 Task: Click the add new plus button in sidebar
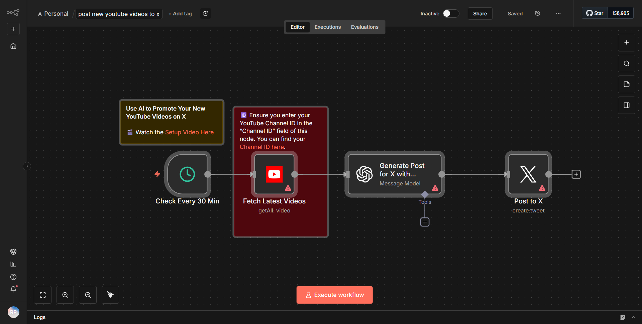pos(13,29)
